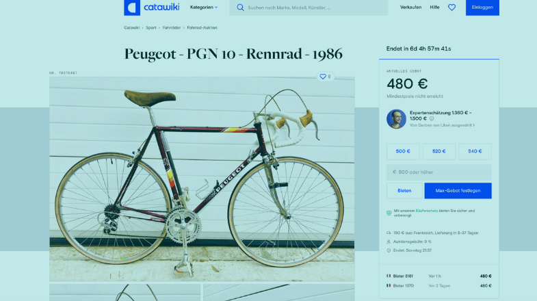Click the buyer protection shield icon
Viewport: 537px width, 301px height.
[389, 213]
